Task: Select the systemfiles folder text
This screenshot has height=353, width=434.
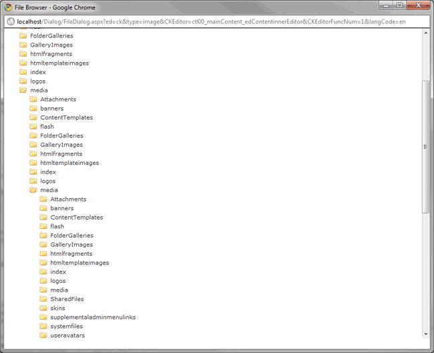Action: tap(67, 326)
